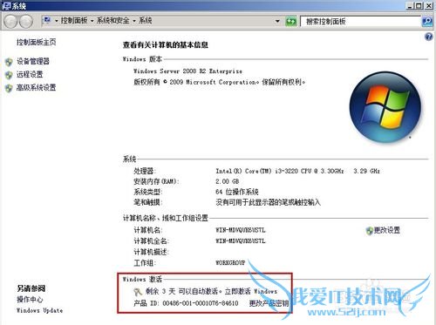Click 64 位操作系统 system type value

tap(237, 192)
